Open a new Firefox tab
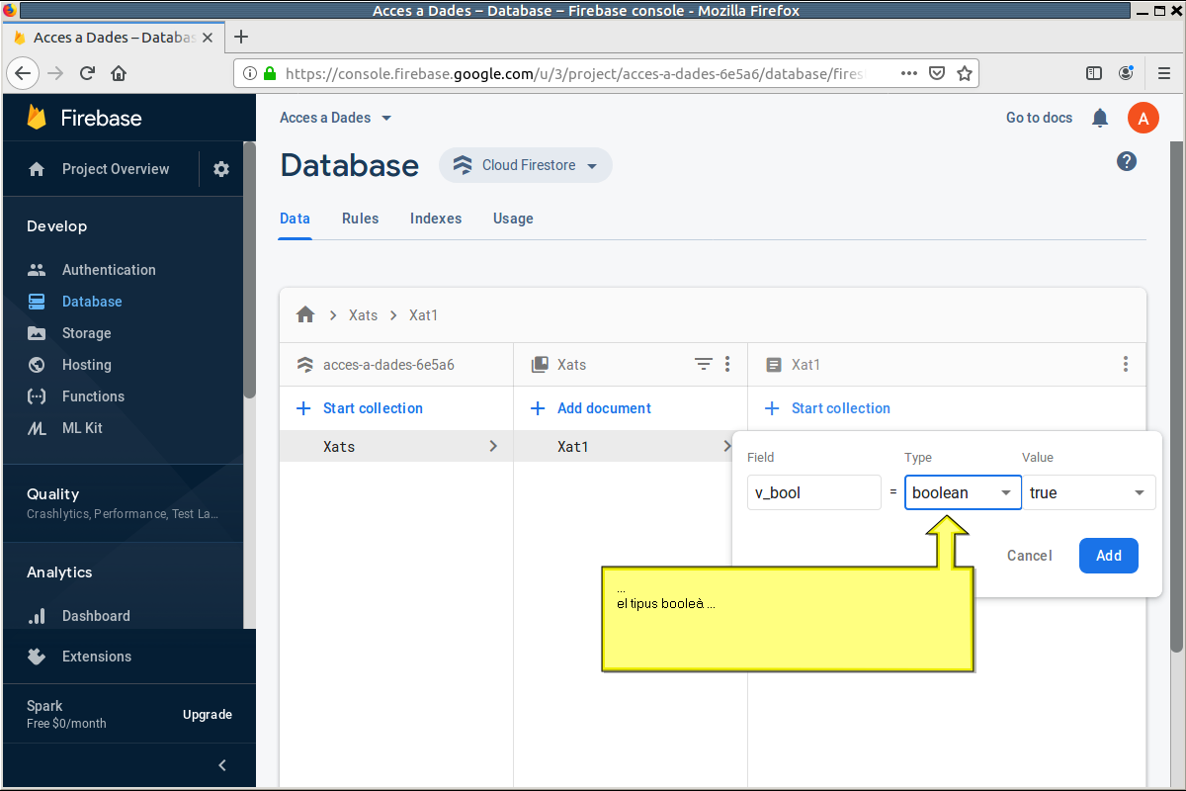The image size is (1186, 791). tap(240, 37)
